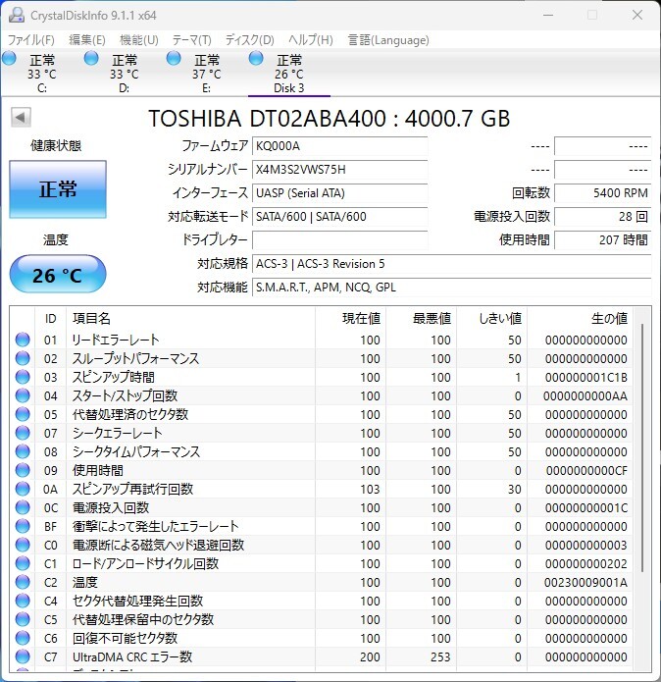The image size is (661, 682).
Task: Click the status orb for drive D:
Action: (x=91, y=58)
